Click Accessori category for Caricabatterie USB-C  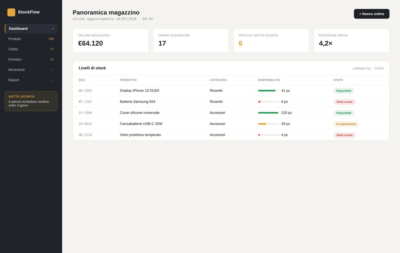(217, 124)
